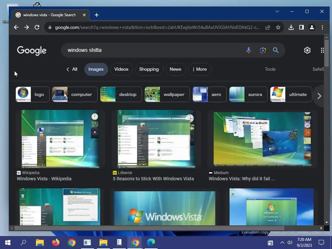This screenshot has width=332, height=249.
Task: Open Google quick settings gear
Action: 307,50
